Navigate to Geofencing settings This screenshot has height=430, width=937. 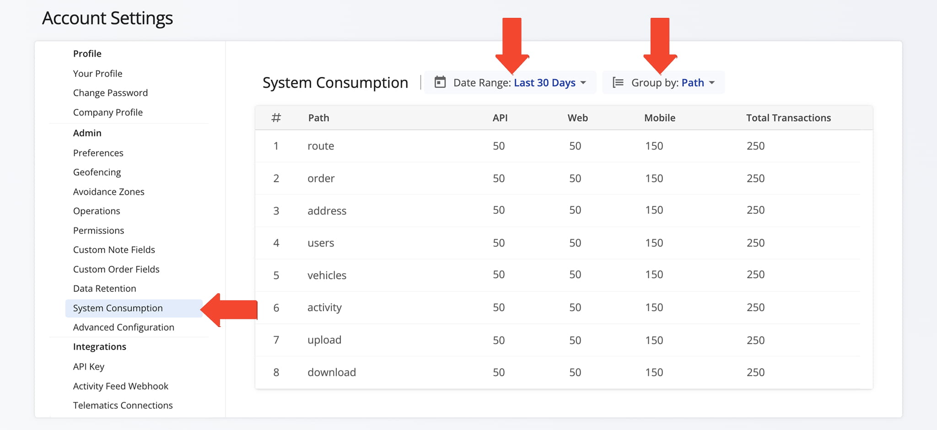tap(97, 172)
